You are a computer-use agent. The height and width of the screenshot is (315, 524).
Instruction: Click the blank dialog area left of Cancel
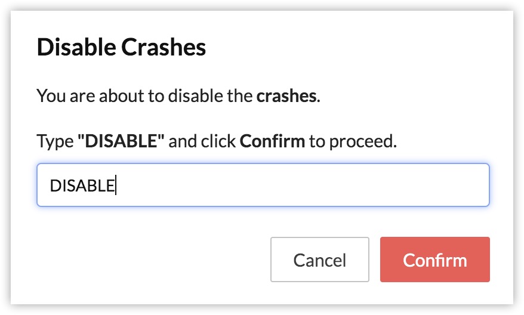[149, 260]
